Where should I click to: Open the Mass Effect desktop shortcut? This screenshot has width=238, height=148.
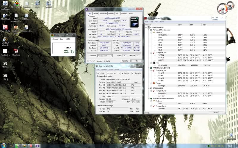5,17
